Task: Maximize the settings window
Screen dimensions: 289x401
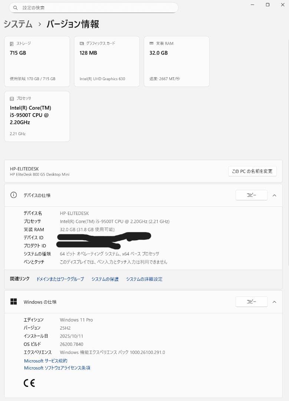Action: click(267, 4)
